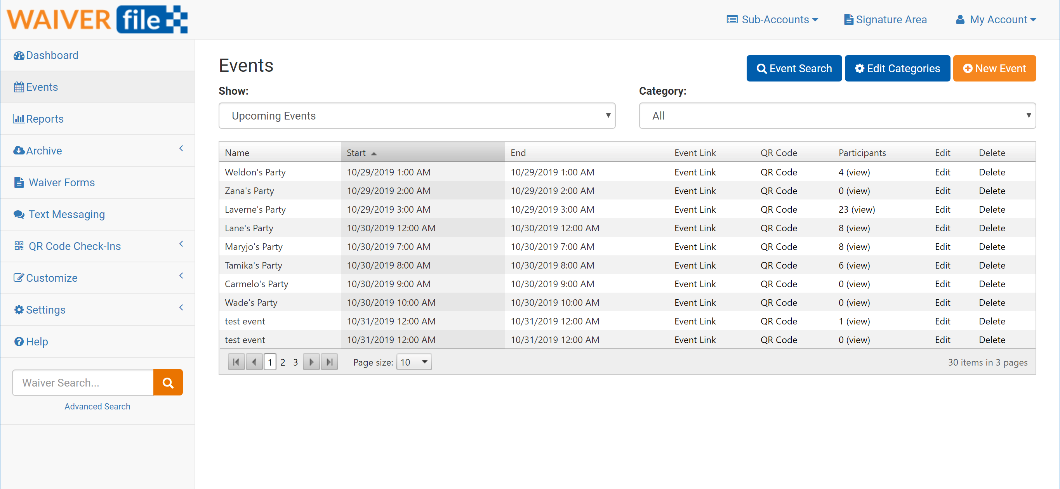The image size is (1060, 489).
Task: Open Event Link for Laverne's Party
Action: click(695, 209)
